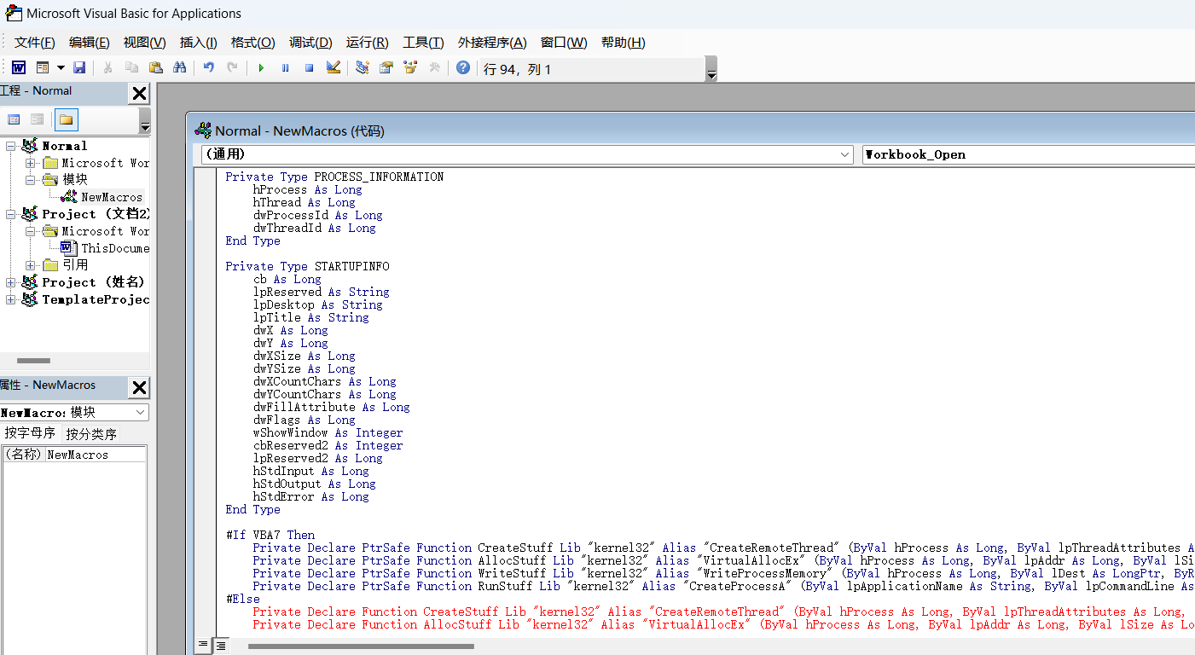Select ThisDocument in project tree
The width and height of the screenshot is (1195, 655).
115,248
